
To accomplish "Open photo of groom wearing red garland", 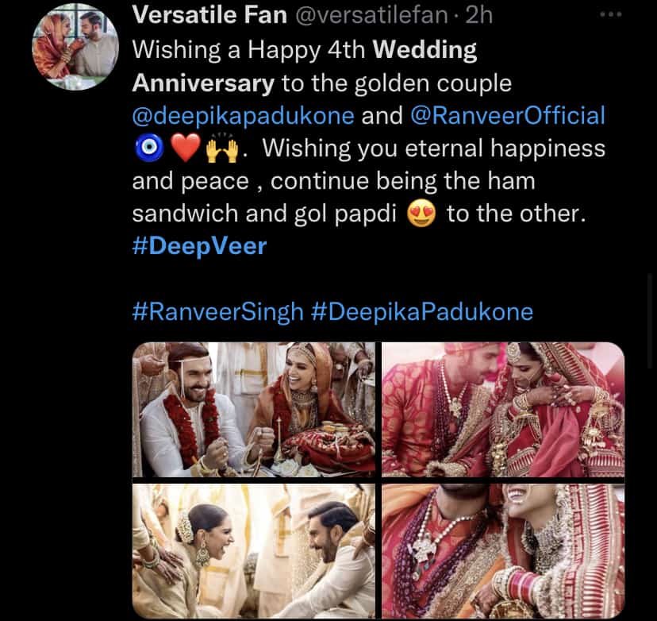I will (x=254, y=409).
